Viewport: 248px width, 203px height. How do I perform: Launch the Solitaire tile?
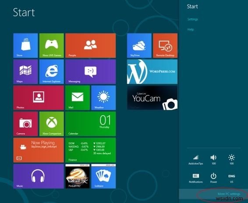[103, 176]
